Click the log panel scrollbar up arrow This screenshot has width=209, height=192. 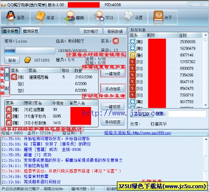(x=206, y=139)
